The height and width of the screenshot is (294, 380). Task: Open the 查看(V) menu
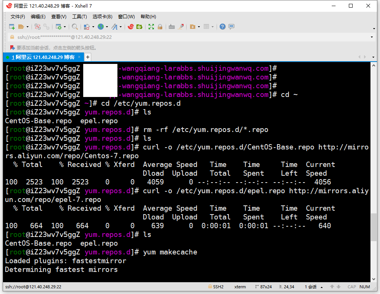tap(59, 17)
